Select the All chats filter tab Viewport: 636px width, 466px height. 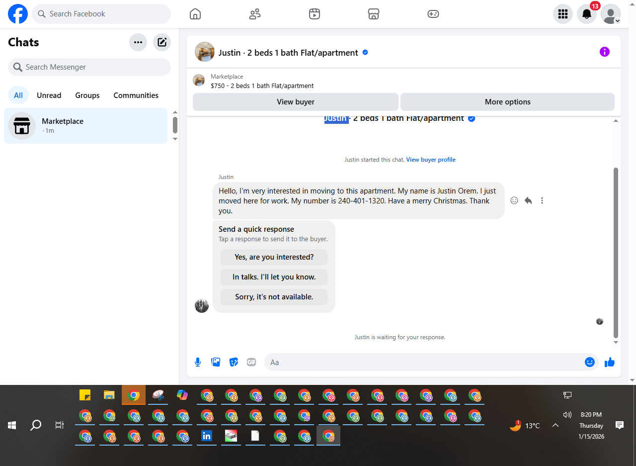click(x=18, y=95)
